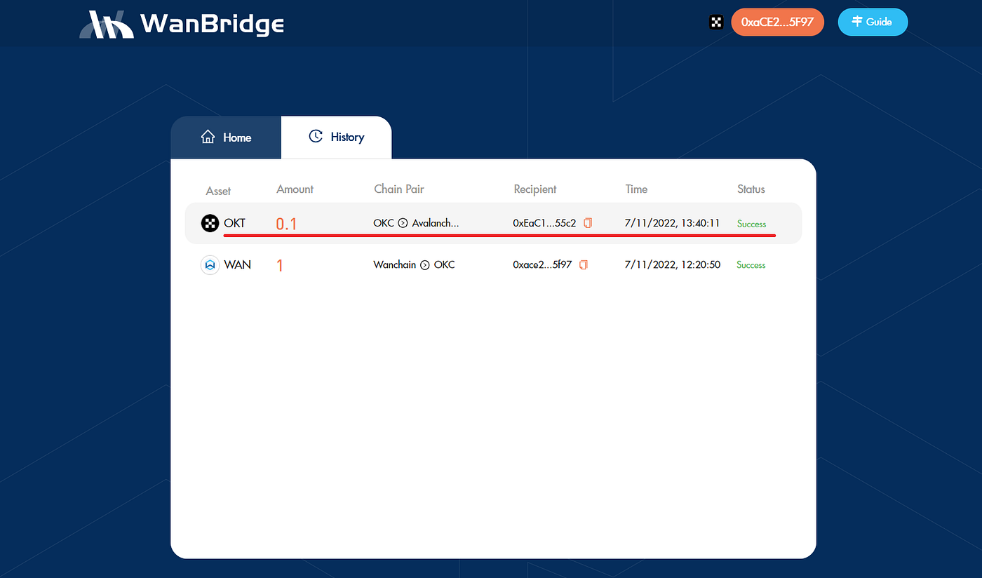
Task: Switch to the Home tab
Action: 226,137
